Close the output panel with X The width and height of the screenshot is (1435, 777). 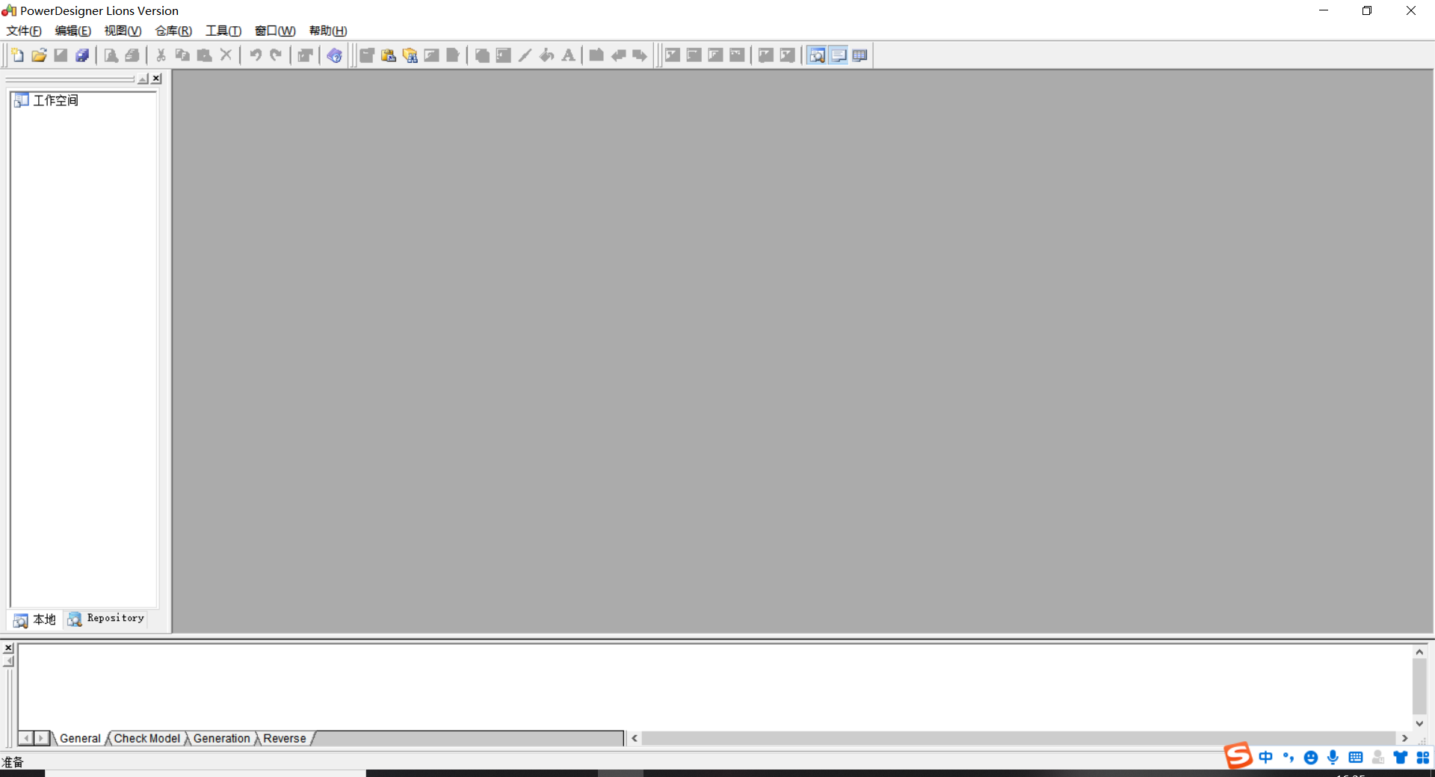pyautogui.click(x=8, y=648)
